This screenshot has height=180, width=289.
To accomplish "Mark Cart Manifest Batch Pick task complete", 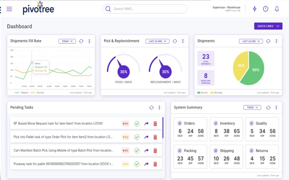I will coord(137,151).
